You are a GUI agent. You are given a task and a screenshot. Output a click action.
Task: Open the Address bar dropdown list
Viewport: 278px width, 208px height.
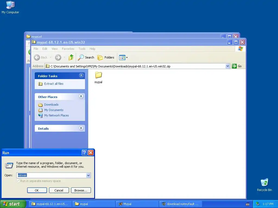[x=228, y=66]
